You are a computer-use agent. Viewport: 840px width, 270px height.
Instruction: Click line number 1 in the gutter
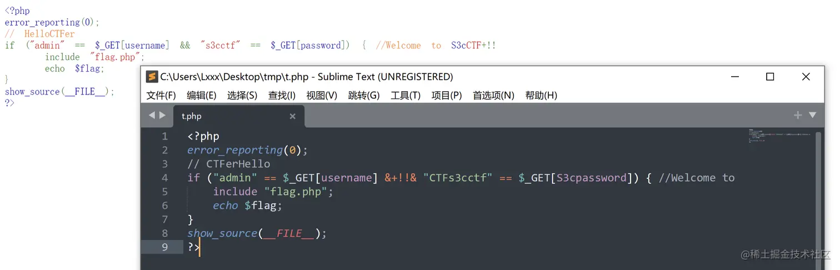(x=164, y=136)
